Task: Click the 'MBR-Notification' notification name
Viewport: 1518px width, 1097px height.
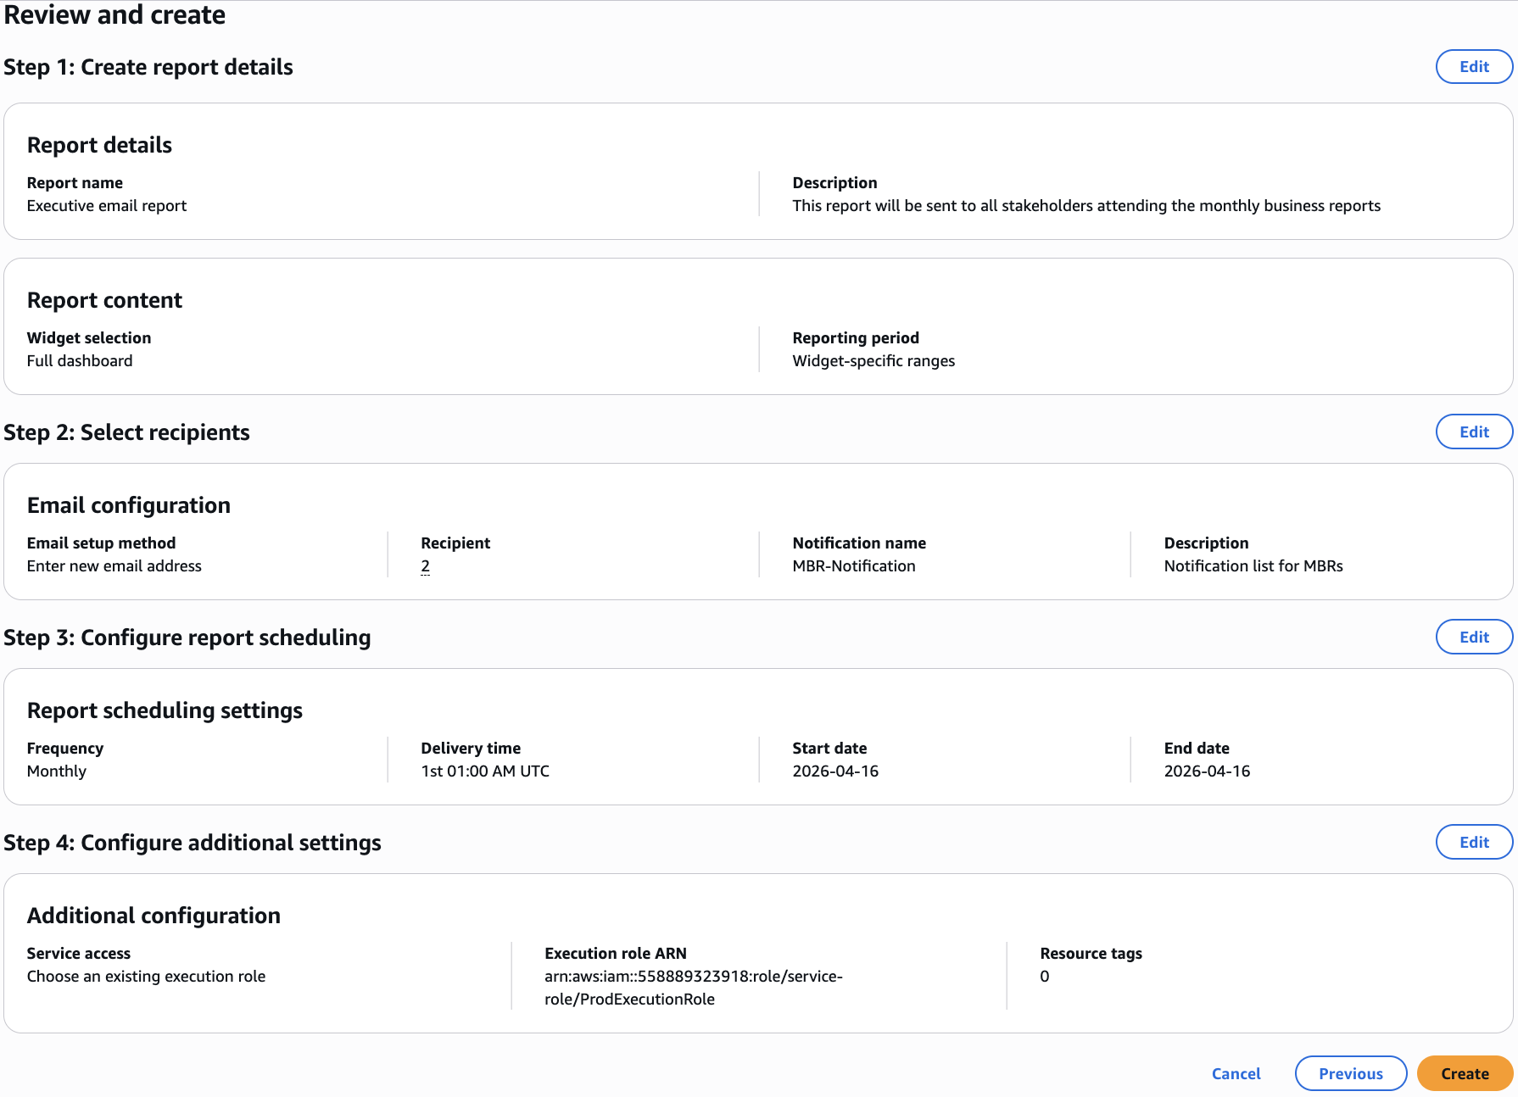Action: (x=853, y=566)
